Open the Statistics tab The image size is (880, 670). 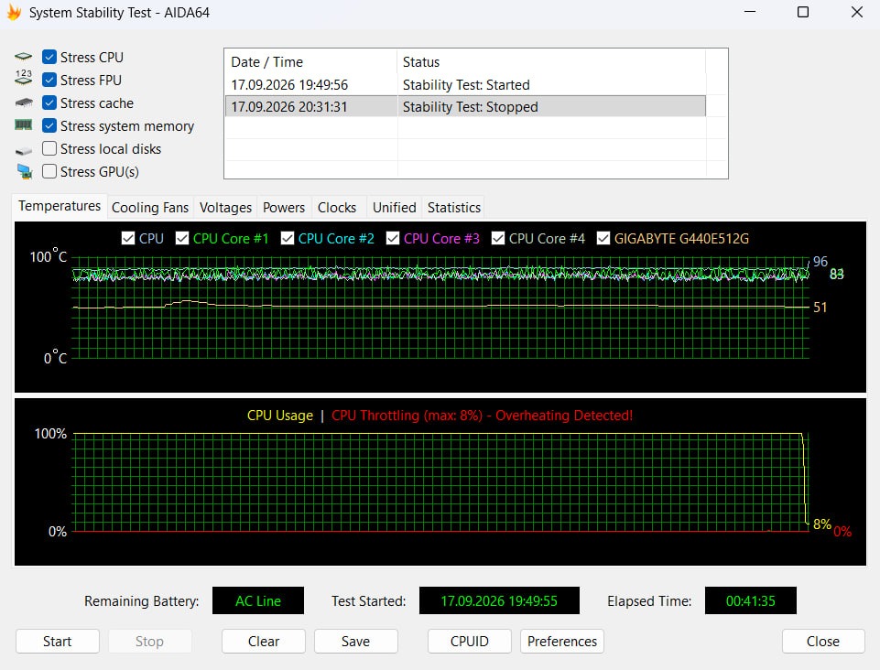454,208
